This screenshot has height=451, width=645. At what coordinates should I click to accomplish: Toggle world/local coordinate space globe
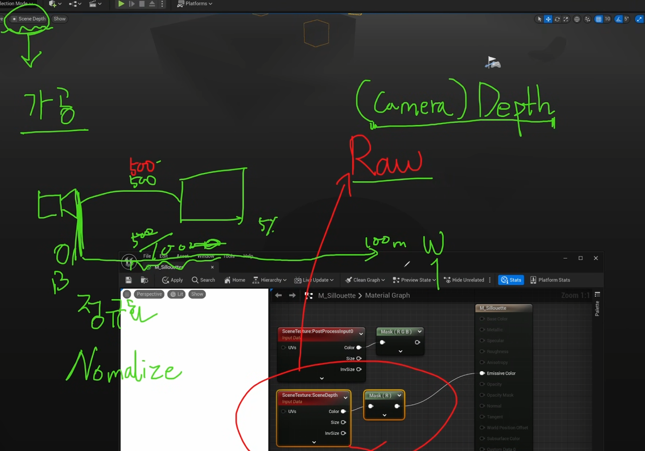[577, 19]
